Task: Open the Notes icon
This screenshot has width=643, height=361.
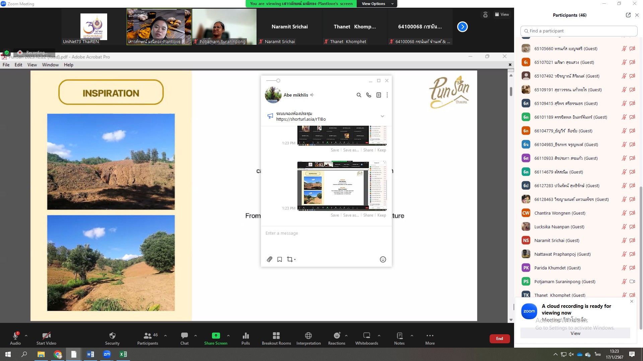Action: pyautogui.click(x=399, y=336)
